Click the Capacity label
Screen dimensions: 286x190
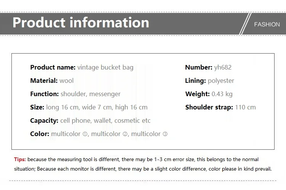[44, 120]
